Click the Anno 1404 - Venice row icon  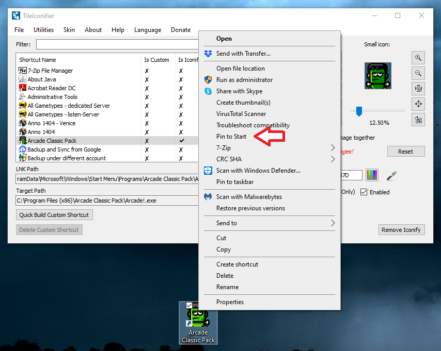pos(23,123)
